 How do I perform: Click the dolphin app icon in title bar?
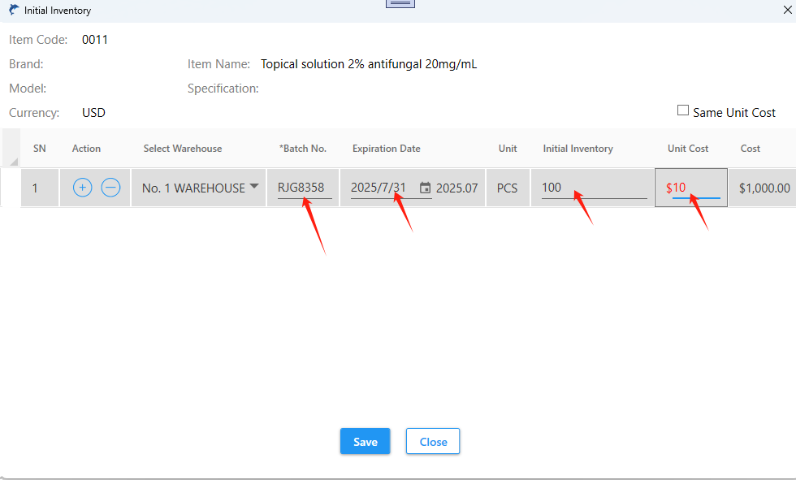[14, 11]
